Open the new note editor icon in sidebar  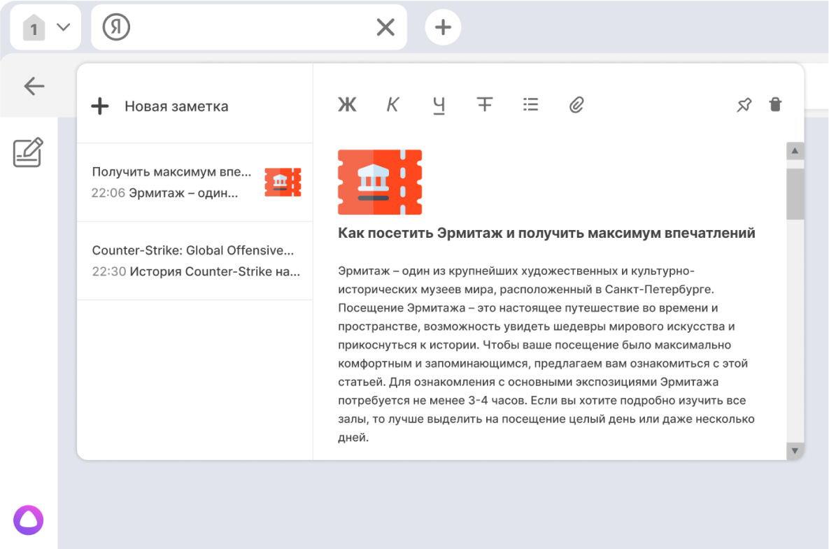coord(27,152)
